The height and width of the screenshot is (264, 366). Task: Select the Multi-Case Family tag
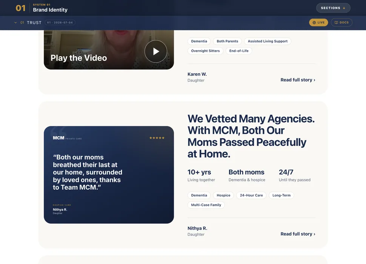pyautogui.click(x=206, y=205)
